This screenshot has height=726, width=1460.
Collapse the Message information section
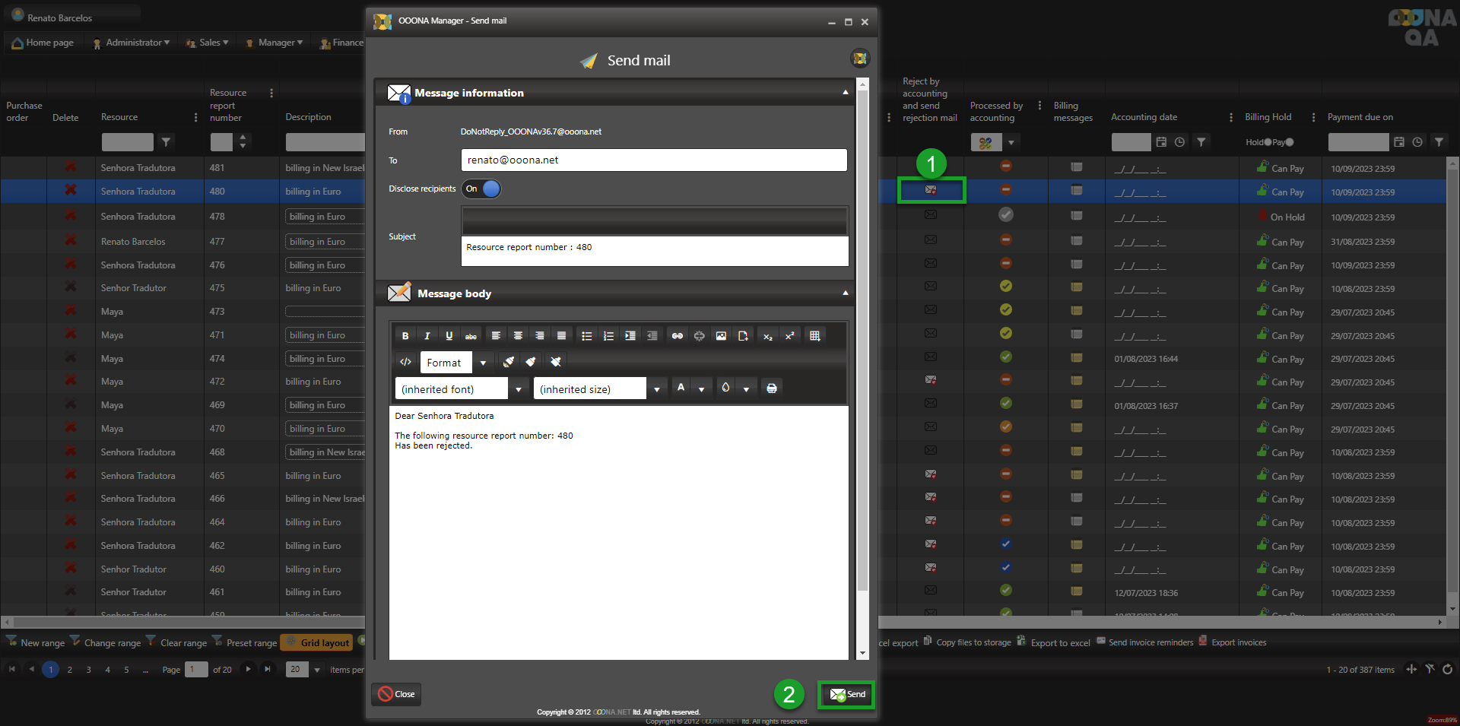click(x=845, y=93)
